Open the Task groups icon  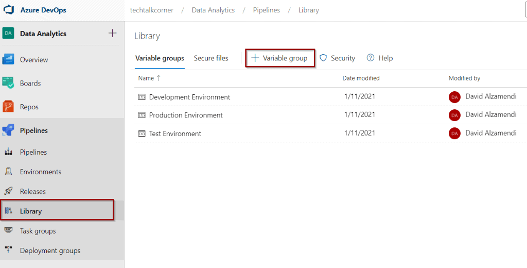8,230
